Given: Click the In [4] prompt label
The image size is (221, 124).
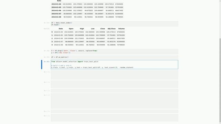Looking at the screenshot, I should [x=47, y=51].
